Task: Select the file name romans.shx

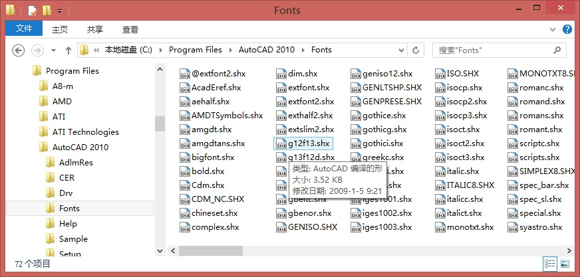Action: click(x=541, y=116)
